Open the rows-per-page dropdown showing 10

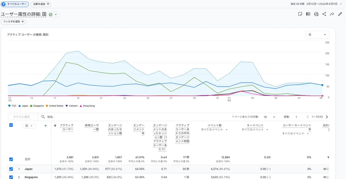click(x=270, y=117)
